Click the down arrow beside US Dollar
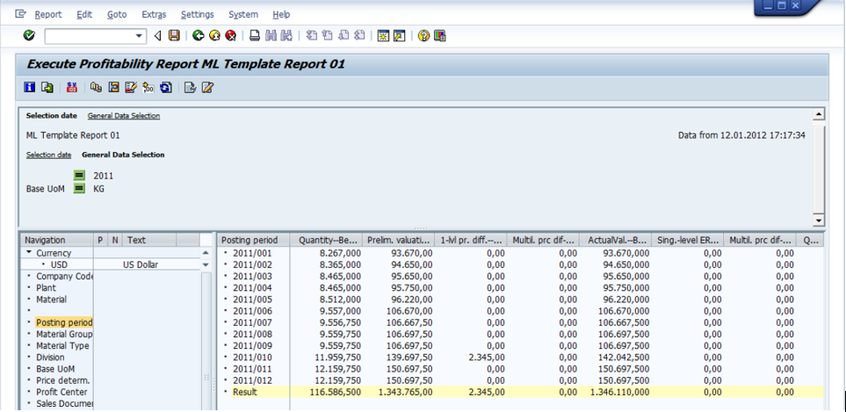 click(x=205, y=264)
